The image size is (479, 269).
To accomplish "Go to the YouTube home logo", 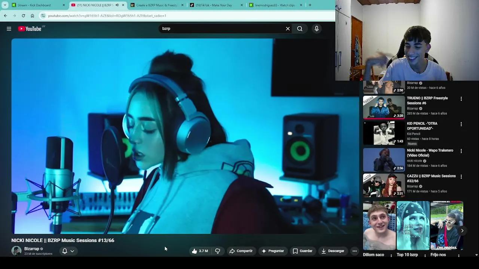I will point(30,29).
